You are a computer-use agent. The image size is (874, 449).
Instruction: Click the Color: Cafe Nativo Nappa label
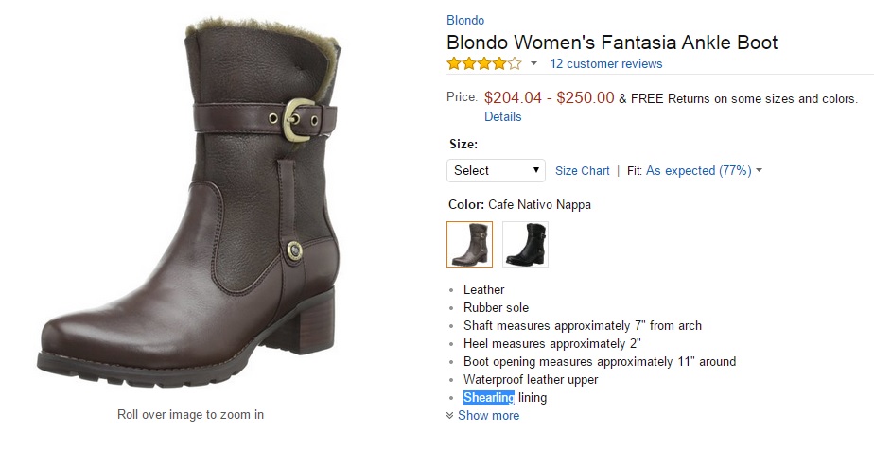coord(519,204)
